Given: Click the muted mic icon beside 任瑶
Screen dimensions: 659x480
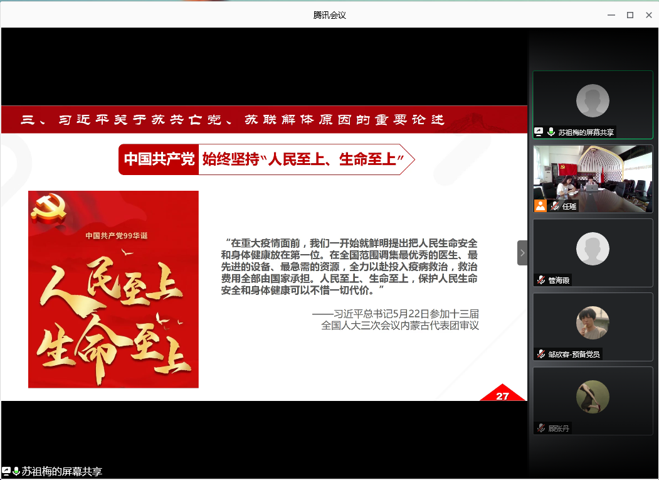Looking at the screenshot, I should (554, 206).
